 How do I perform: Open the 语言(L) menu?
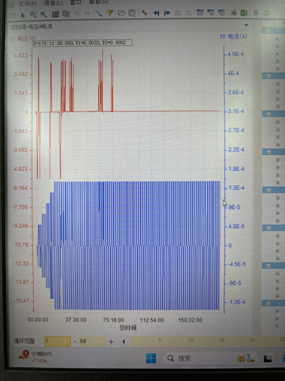(x=54, y=3)
